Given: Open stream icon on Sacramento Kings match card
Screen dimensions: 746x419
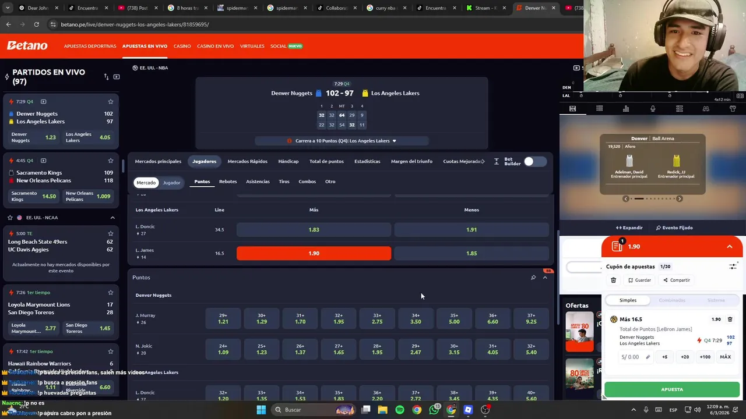Looking at the screenshot, I should click(43, 161).
